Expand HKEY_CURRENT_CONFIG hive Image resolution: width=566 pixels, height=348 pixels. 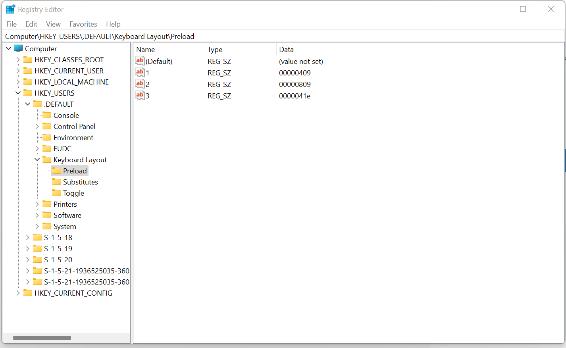(x=18, y=293)
